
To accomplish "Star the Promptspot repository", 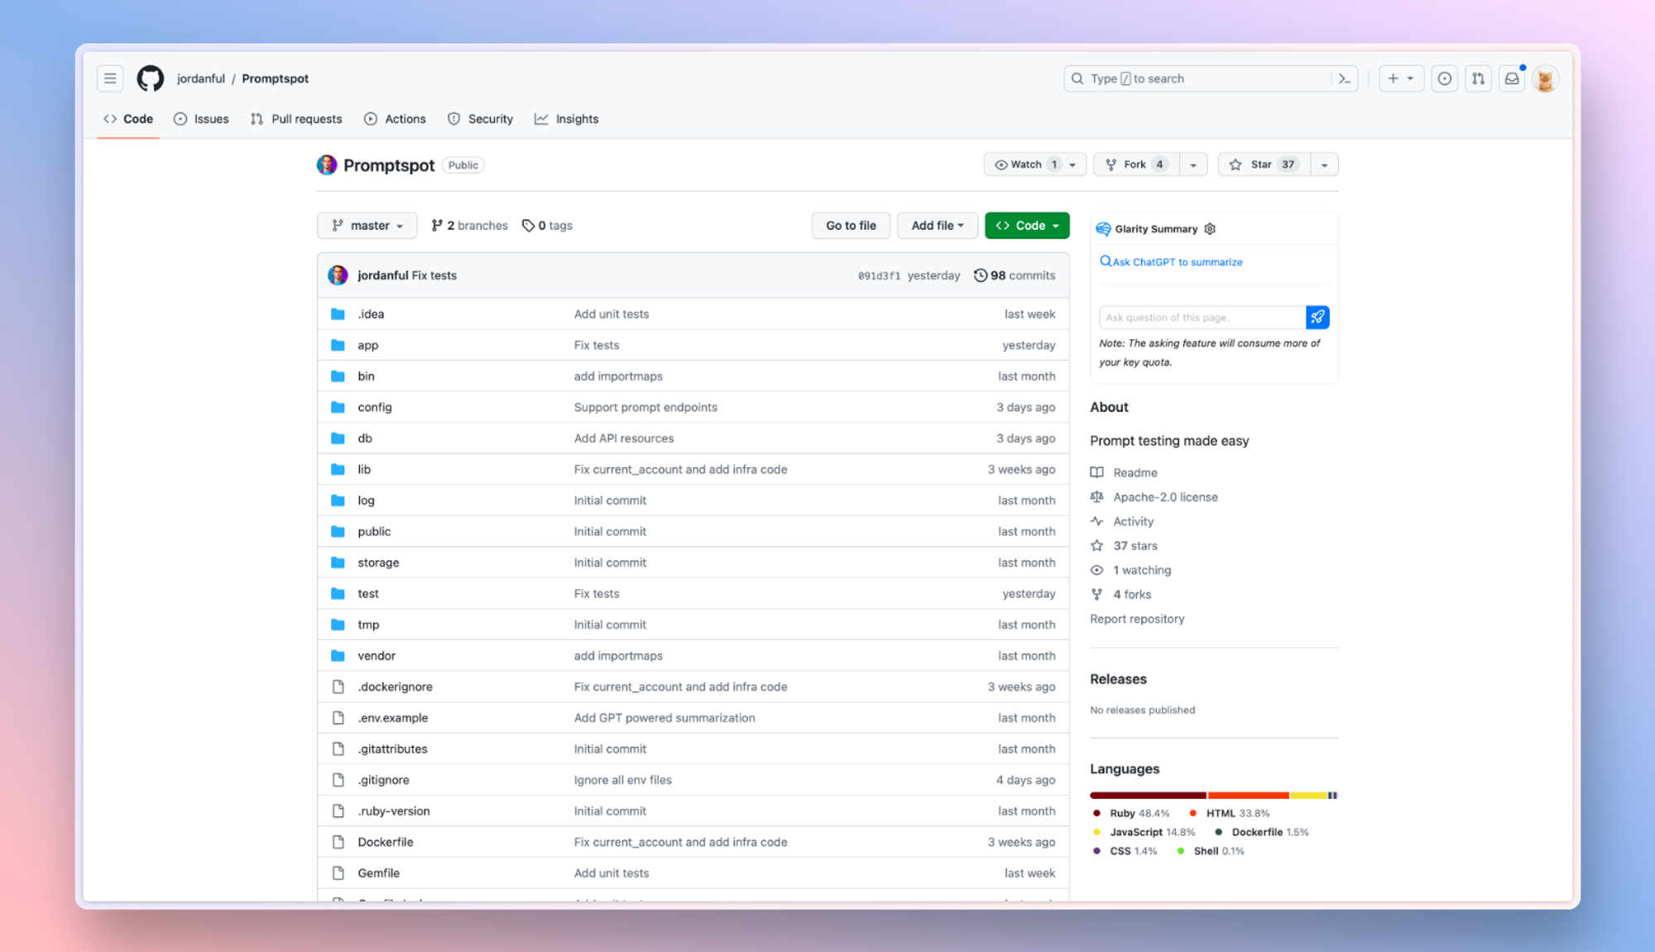I will pos(1264,165).
